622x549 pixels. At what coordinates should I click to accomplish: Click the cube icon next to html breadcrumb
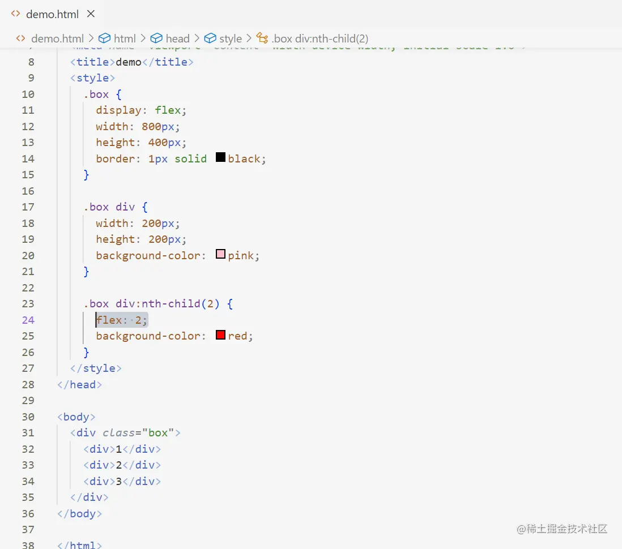pos(104,38)
